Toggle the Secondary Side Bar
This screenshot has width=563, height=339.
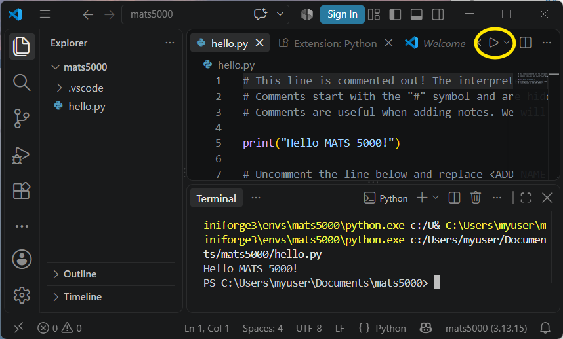point(438,14)
